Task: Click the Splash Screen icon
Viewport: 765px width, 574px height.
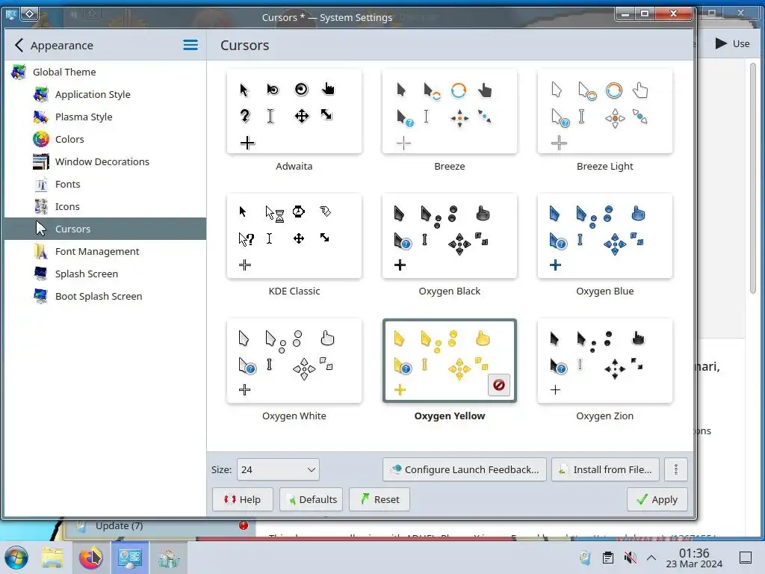Action: [x=41, y=274]
